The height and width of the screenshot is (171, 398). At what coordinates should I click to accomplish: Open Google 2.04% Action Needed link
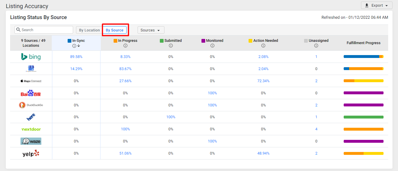coord(263,69)
